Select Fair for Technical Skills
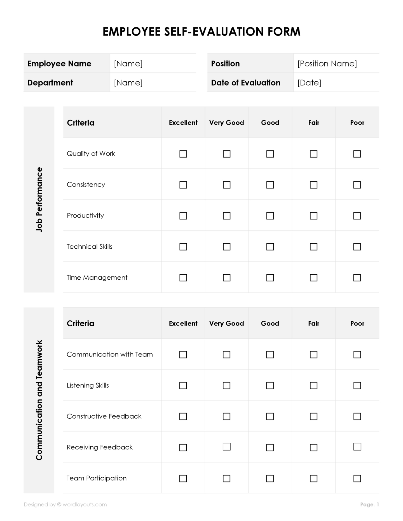Viewport: 403px width, 521px height. [313, 247]
